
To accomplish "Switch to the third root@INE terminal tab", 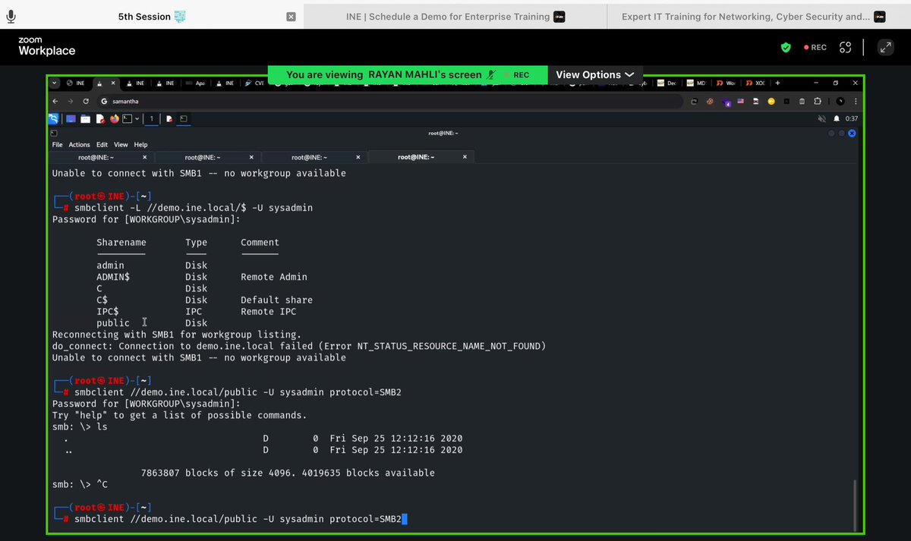I will 314,157.
